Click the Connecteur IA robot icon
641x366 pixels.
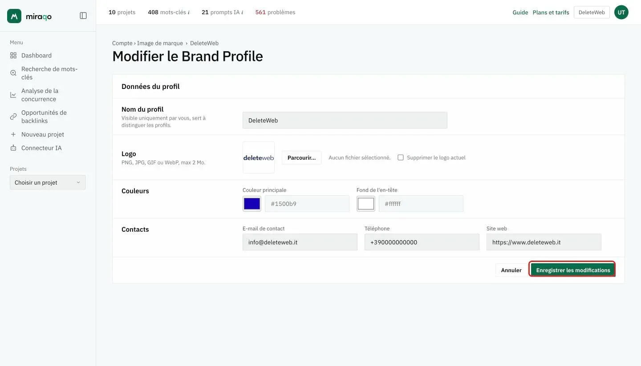tap(13, 148)
